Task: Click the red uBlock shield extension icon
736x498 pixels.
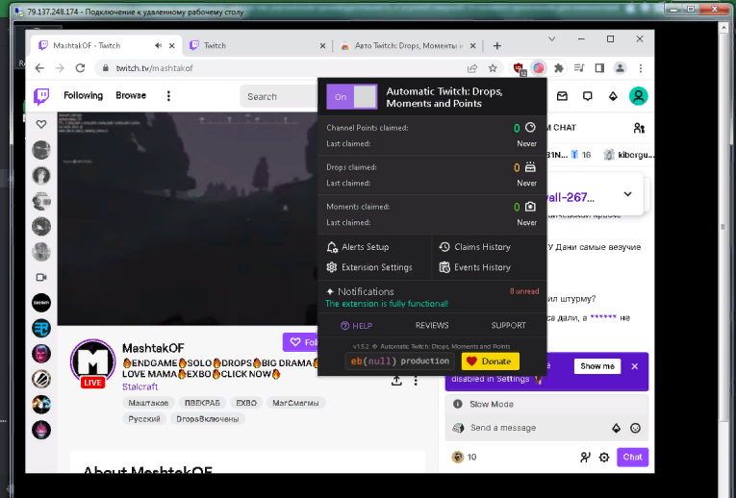Action: (520, 68)
